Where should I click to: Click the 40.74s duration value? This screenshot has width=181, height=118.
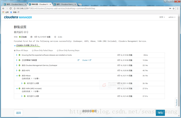coord(145,70)
